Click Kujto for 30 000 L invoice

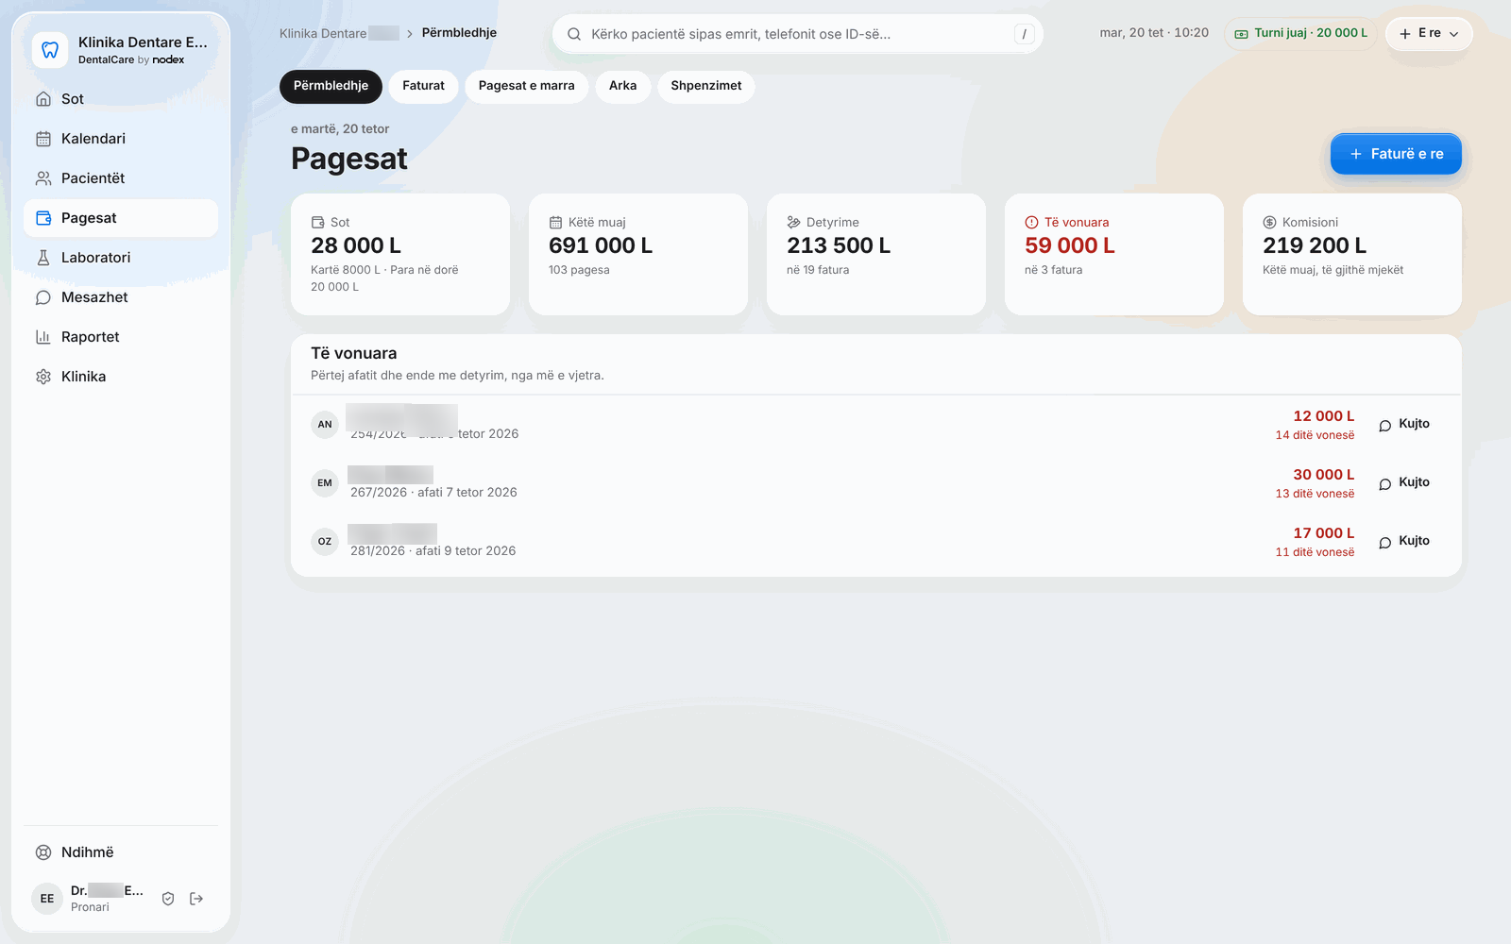[x=1404, y=483]
